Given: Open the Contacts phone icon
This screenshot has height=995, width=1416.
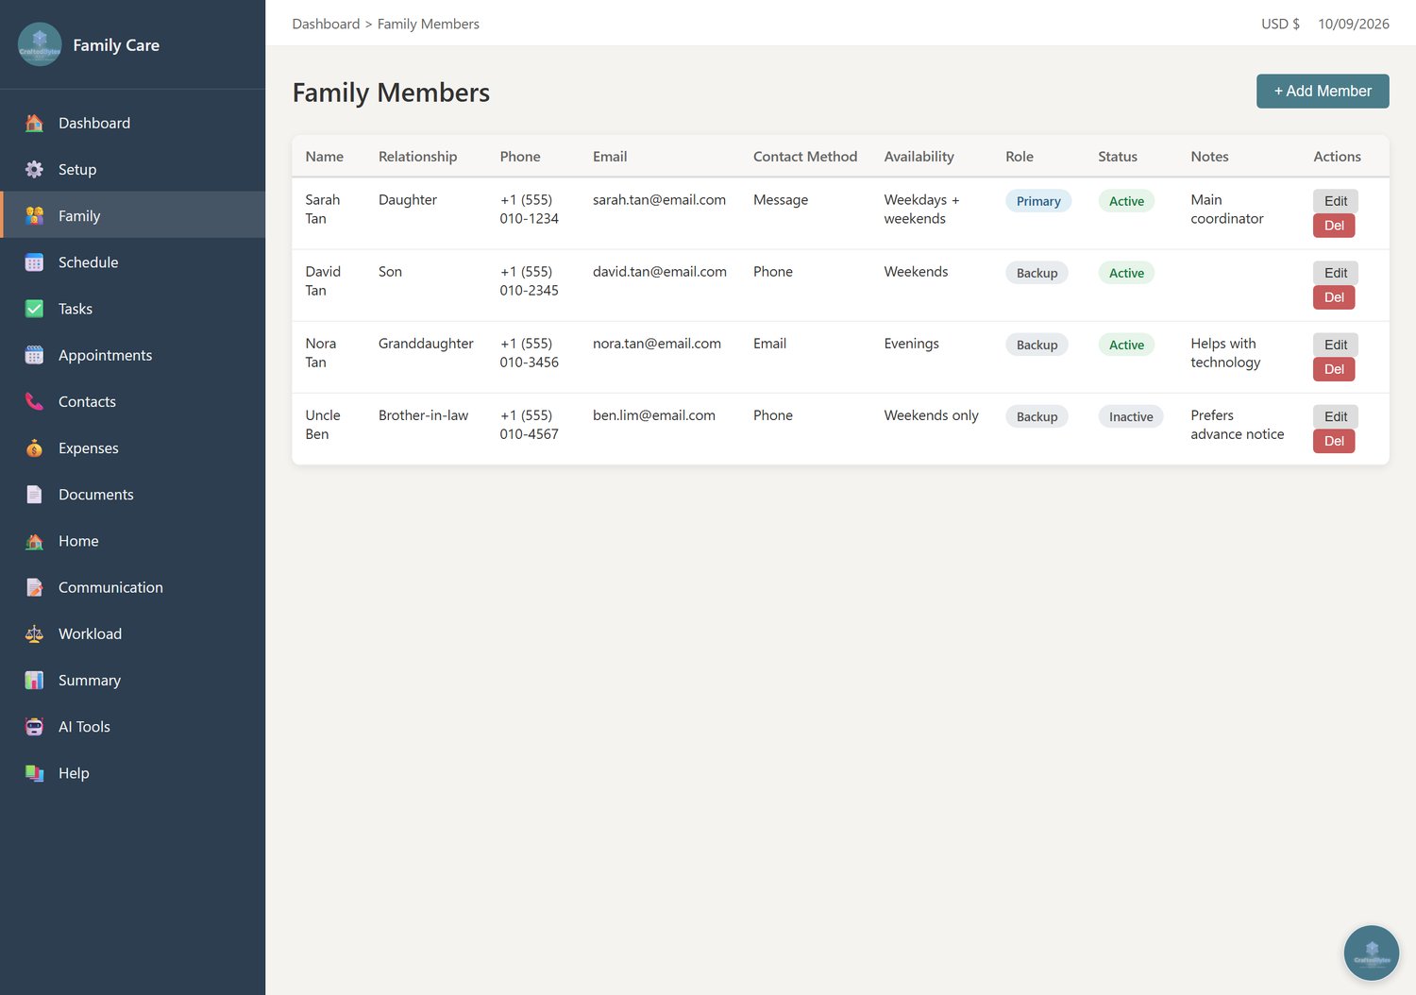Looking at the screenshot, I should coord(34,401).
